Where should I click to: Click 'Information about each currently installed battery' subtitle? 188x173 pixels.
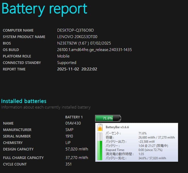click(x=46, y=107)
